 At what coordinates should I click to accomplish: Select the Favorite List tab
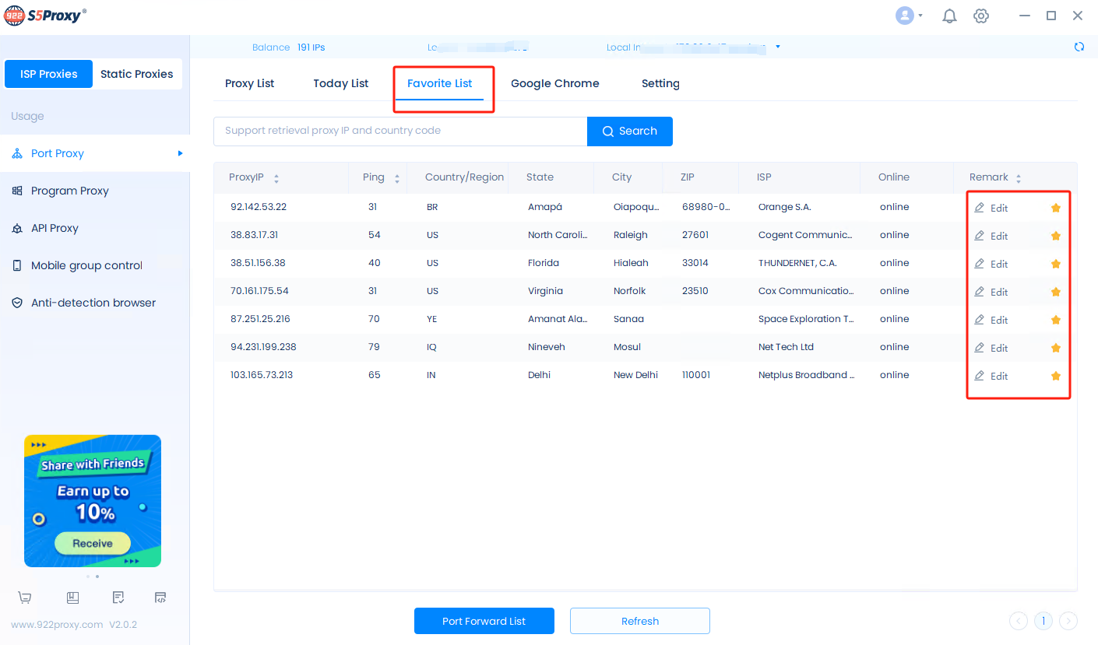pyautogui.click(x=440, y=83)
